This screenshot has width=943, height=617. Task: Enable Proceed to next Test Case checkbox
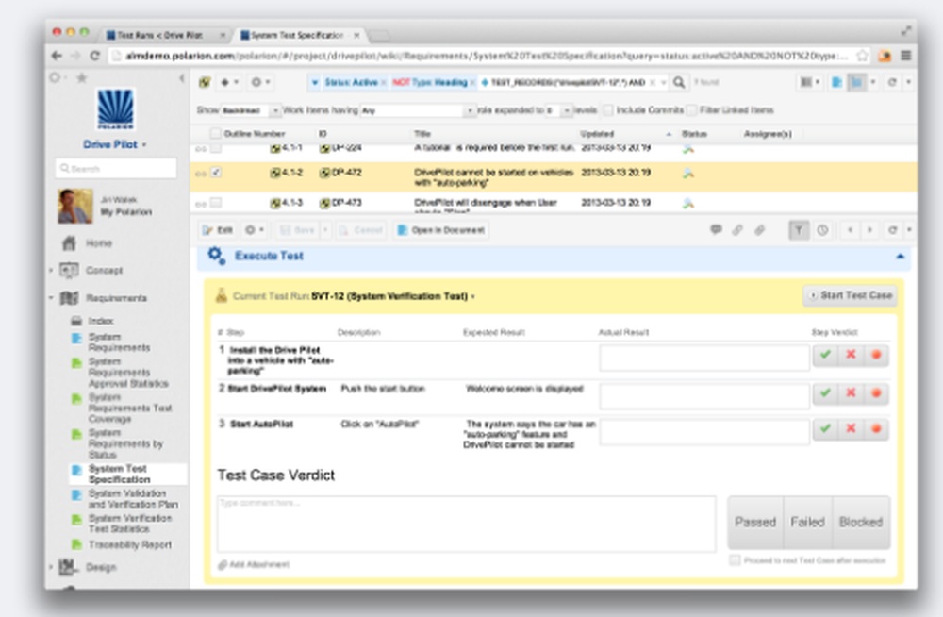(x=735, y=560)
